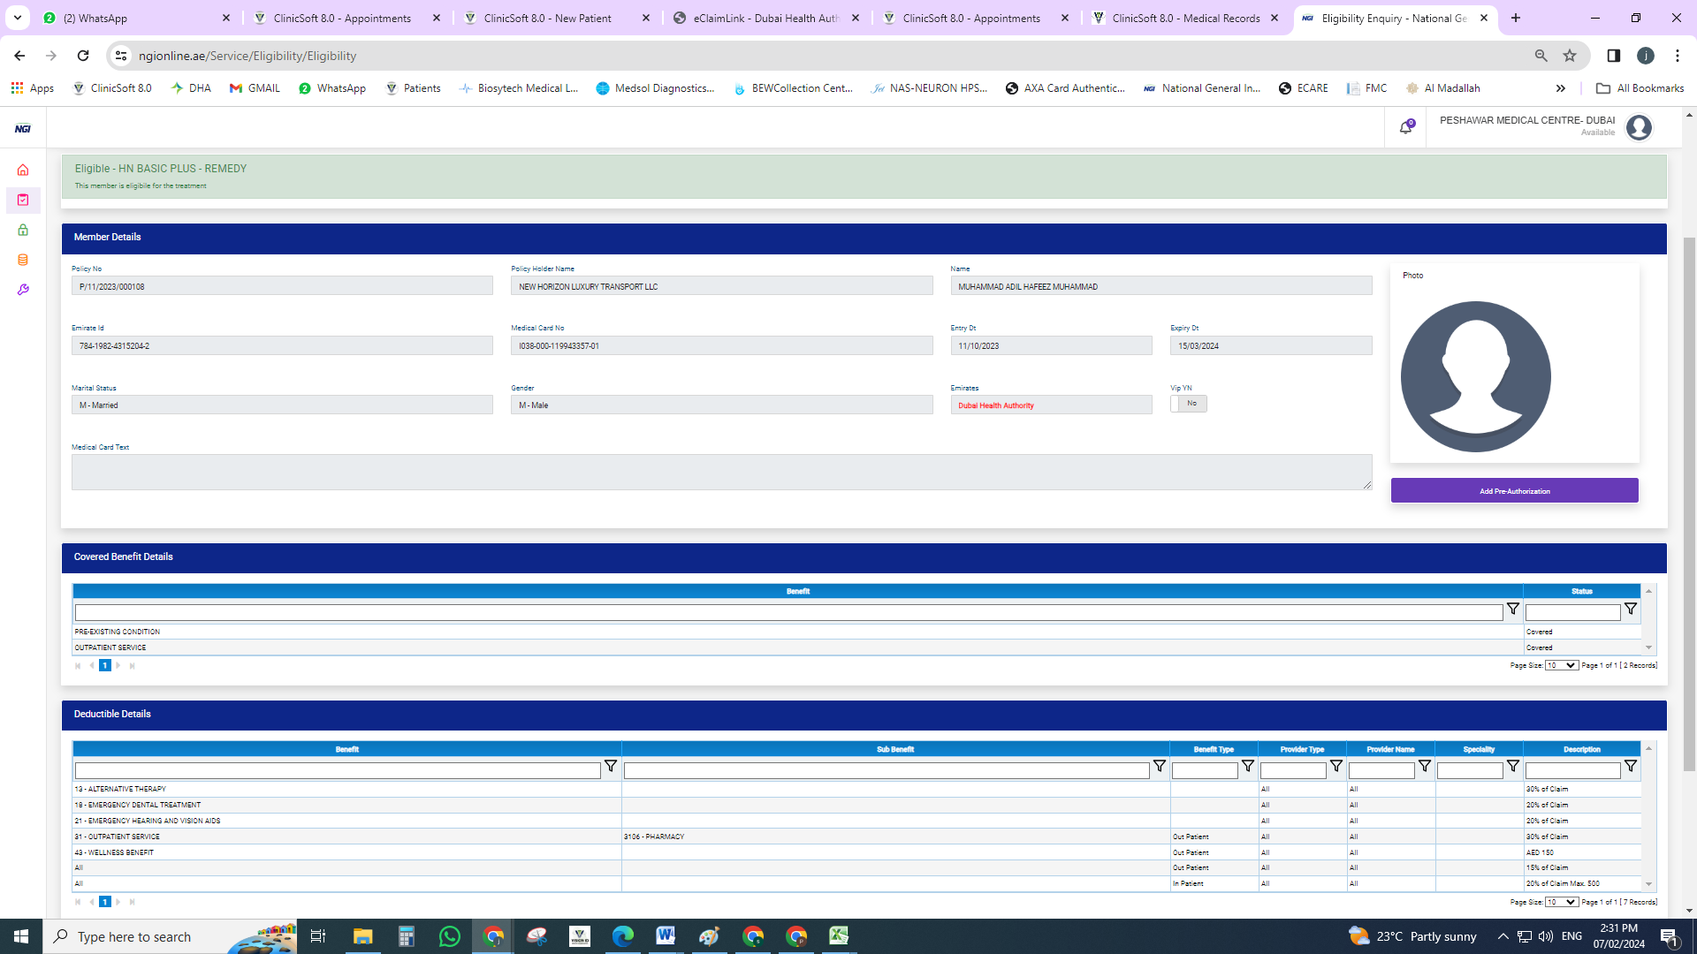Click the home icon in left sidebar
The height and width of the screenshot is (954, 1697).
23,170
